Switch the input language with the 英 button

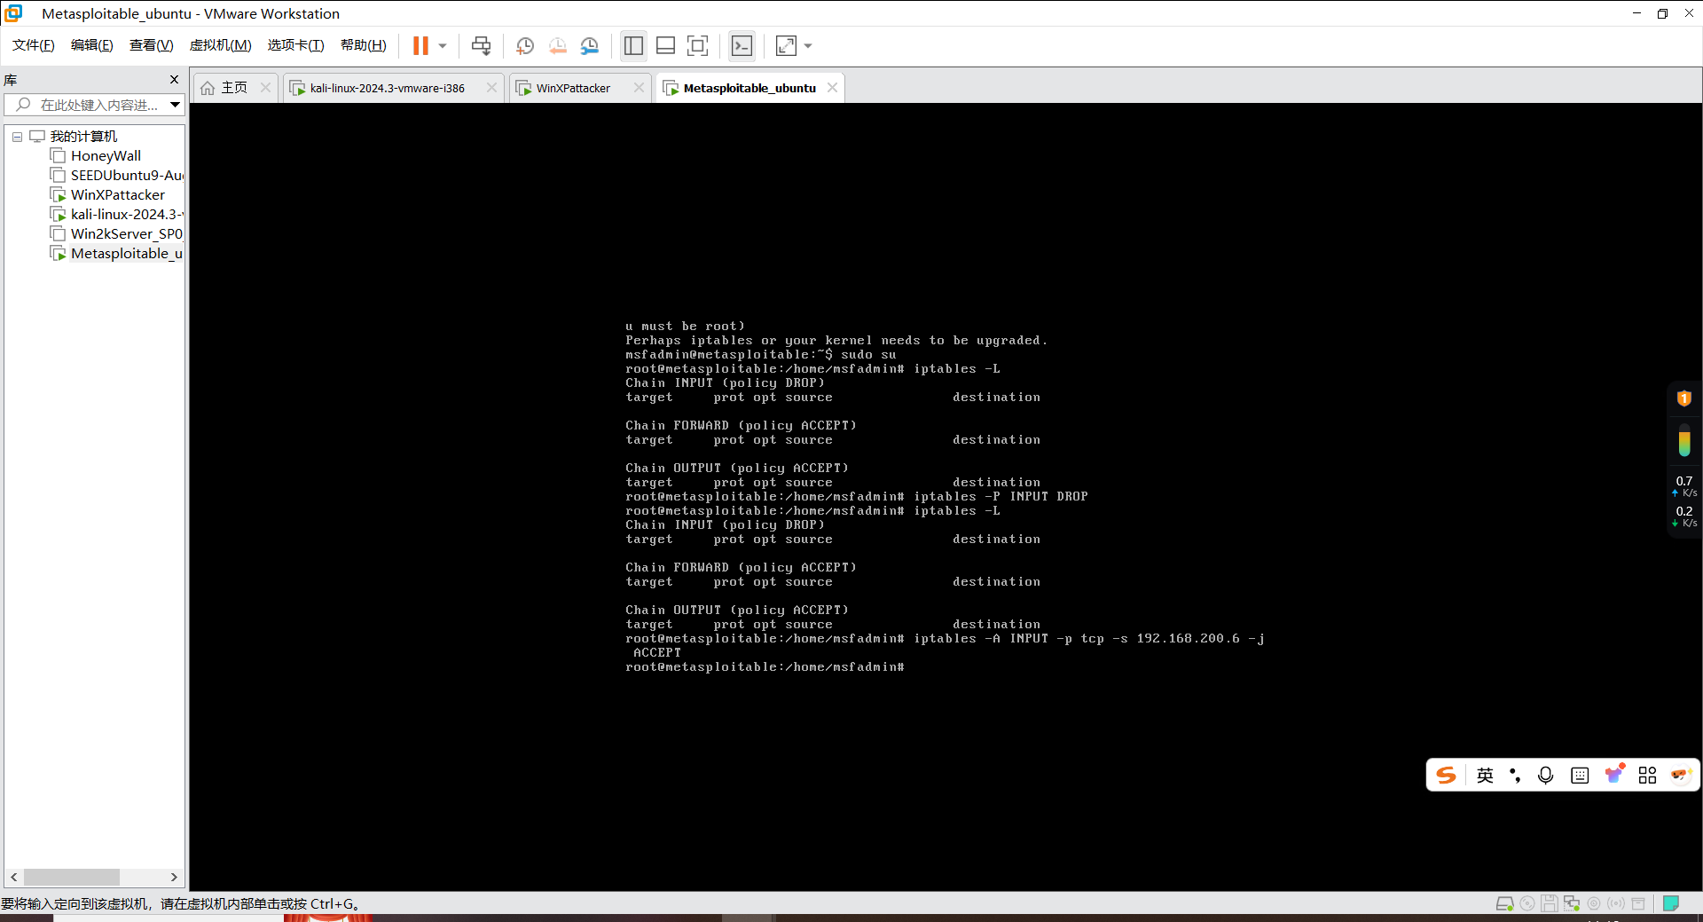pyautogui.click(x=1485, y=776)
